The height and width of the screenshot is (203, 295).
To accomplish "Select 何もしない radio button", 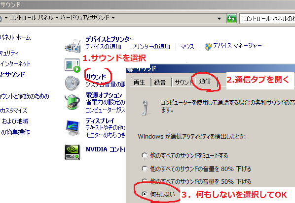I will pos(145,194).
